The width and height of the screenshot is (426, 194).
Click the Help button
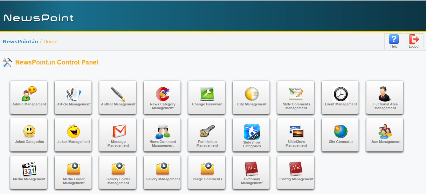coord(394,41)
